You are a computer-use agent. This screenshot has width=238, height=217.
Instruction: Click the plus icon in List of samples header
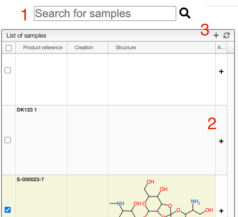click(x=216, y=35)
